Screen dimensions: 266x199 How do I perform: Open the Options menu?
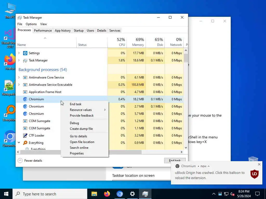pyautogui.click(x=31, y=24)
